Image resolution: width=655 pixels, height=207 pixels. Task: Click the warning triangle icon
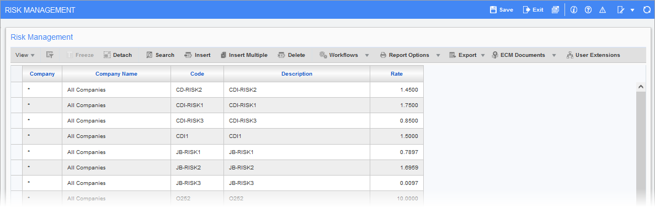[x=603, y=9]
